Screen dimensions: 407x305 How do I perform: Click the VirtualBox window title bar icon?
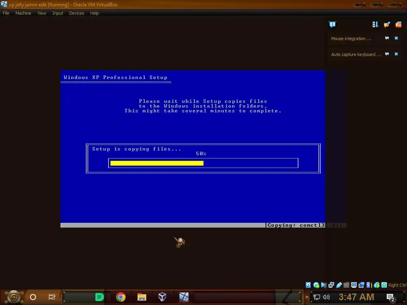click(4, 4)
